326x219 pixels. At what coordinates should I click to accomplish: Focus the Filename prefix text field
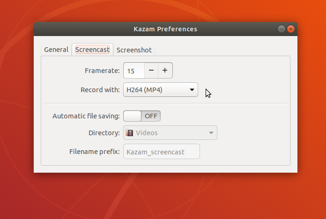click(x=162, y=152)
